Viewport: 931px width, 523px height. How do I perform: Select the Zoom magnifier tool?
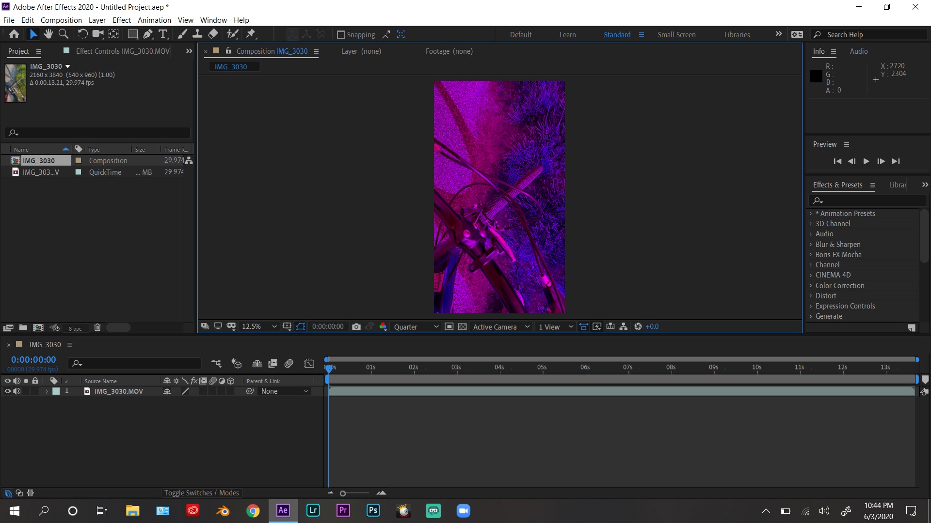click(x=63, y=34)
